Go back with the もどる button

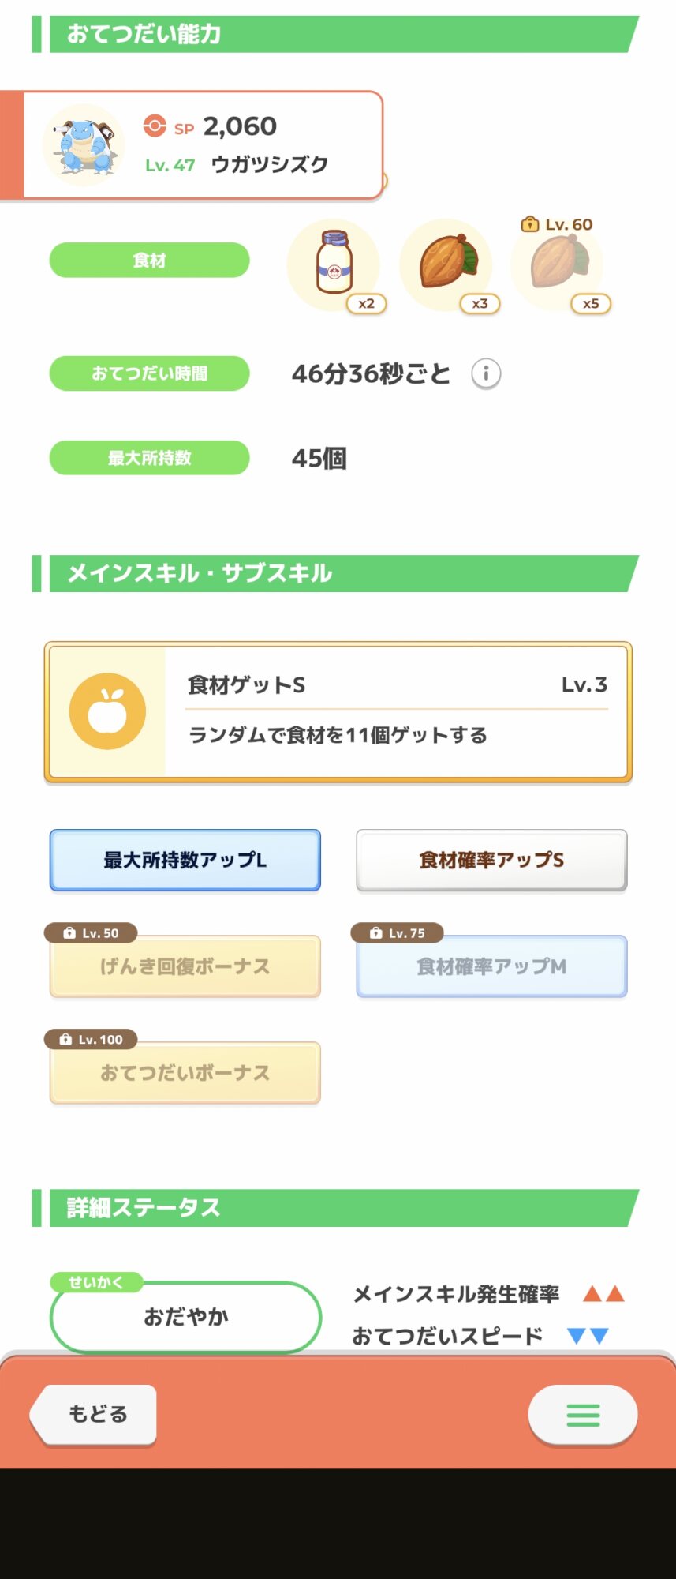[x=93, y=1415]
